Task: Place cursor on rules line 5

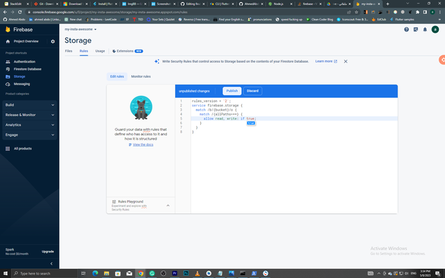Action: (x=294, y=119)
